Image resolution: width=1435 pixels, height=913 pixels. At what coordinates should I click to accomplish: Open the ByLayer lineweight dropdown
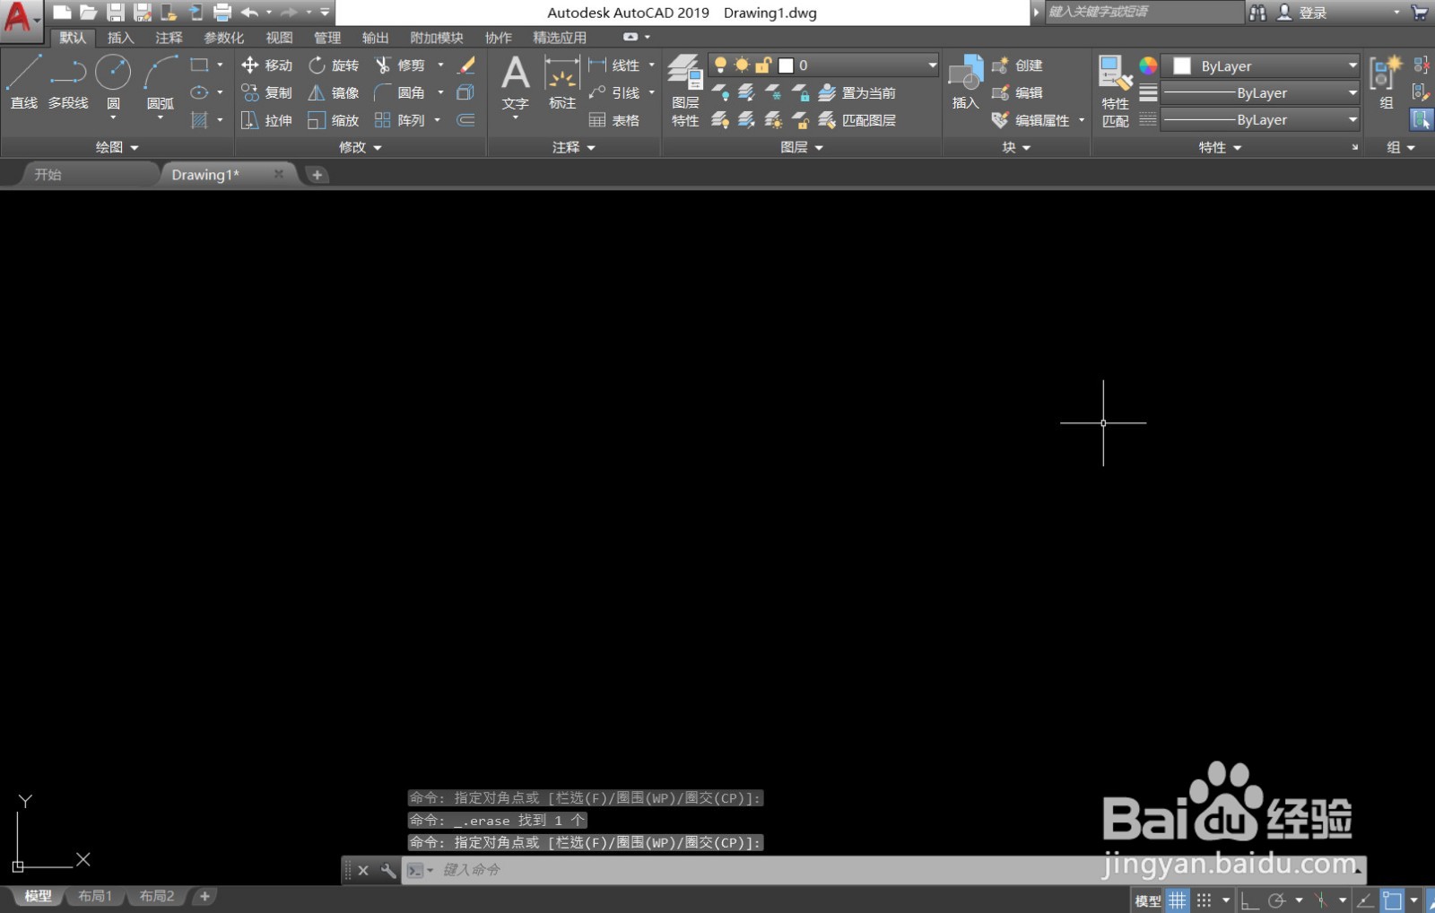tap(1260, 92)
